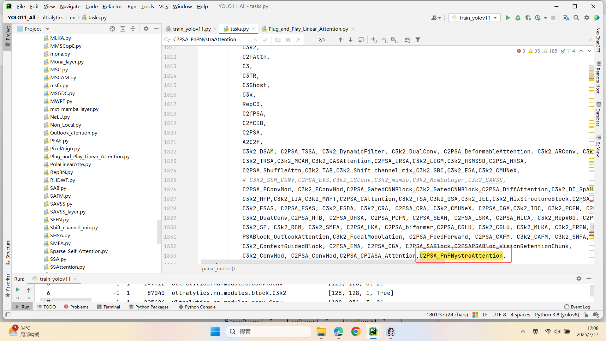Expand Project view dropdown arrow
The height and width of the screenshot is (341, 606).
click(x=48, y=29)
